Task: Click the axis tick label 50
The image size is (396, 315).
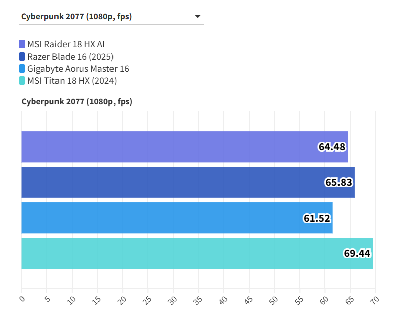Action: (273, 300)
